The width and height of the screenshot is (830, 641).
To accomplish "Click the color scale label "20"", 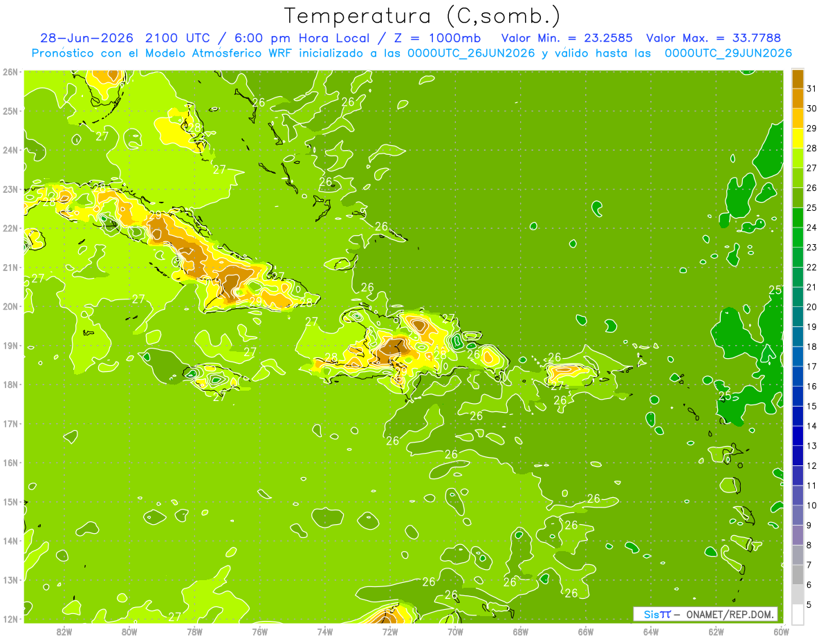I will tap(811, 307).
